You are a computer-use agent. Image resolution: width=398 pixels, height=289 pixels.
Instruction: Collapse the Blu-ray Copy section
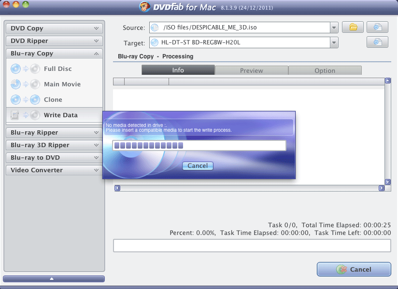coord(54,54)
